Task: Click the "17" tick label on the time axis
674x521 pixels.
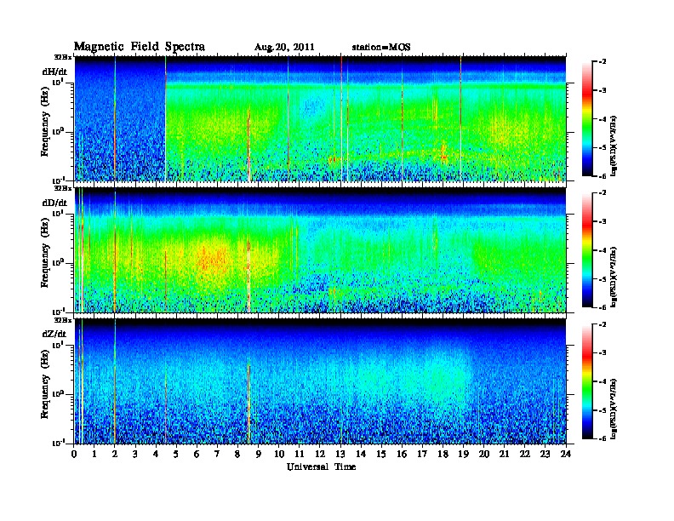Action: coord(422,455)
